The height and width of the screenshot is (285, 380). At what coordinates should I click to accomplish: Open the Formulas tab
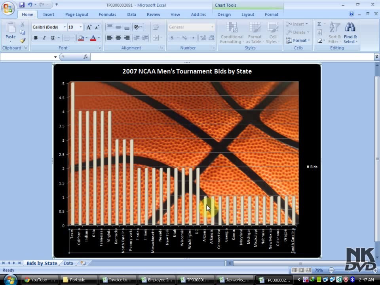107,15
